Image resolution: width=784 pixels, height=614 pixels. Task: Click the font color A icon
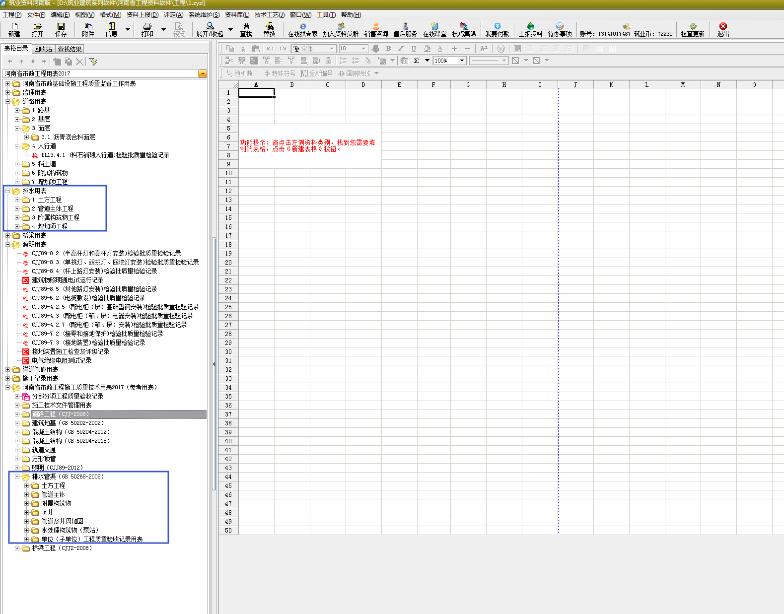click(439, 49)
